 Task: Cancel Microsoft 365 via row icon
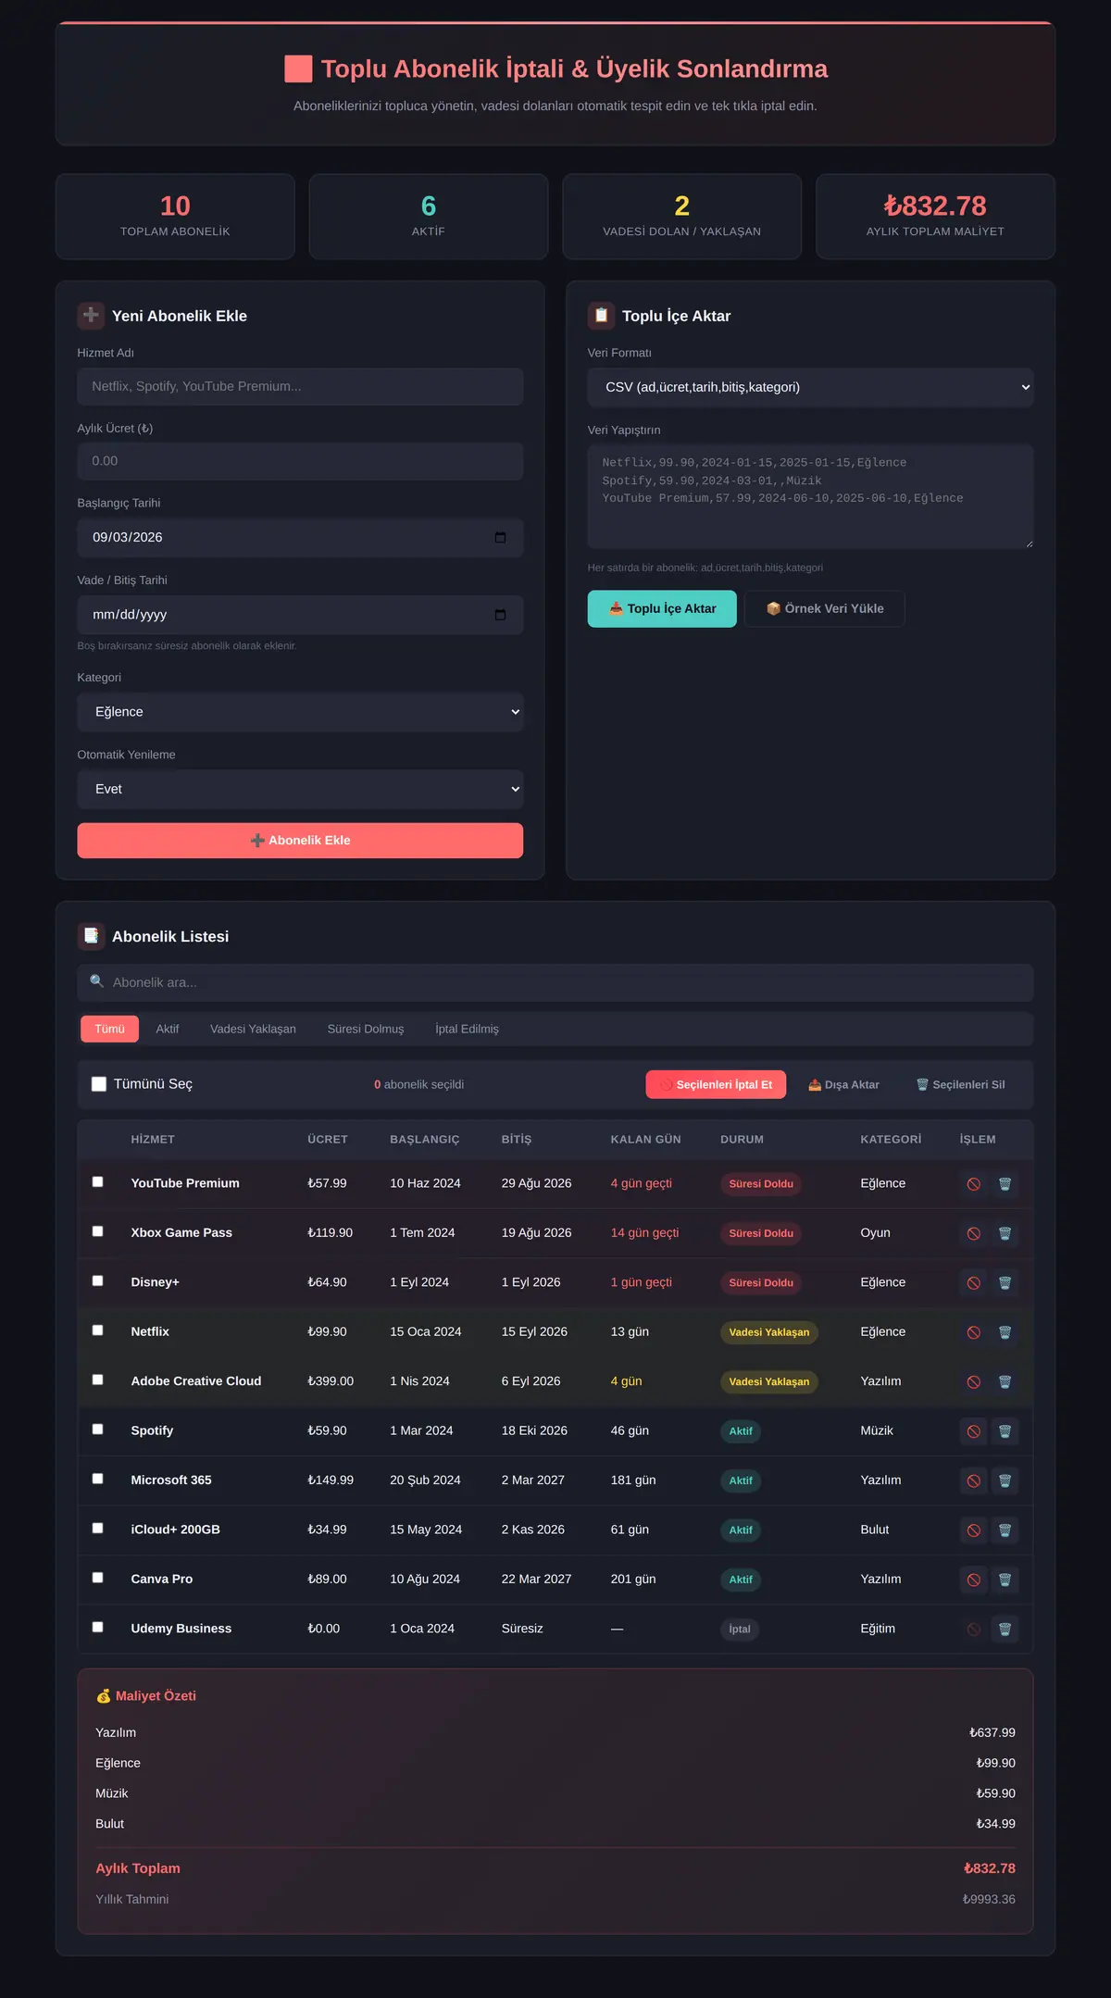click(x=973, y=1480)
